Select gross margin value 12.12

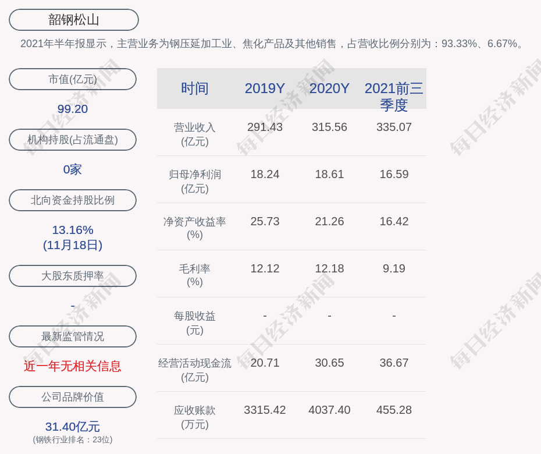(x=265, y=268)
